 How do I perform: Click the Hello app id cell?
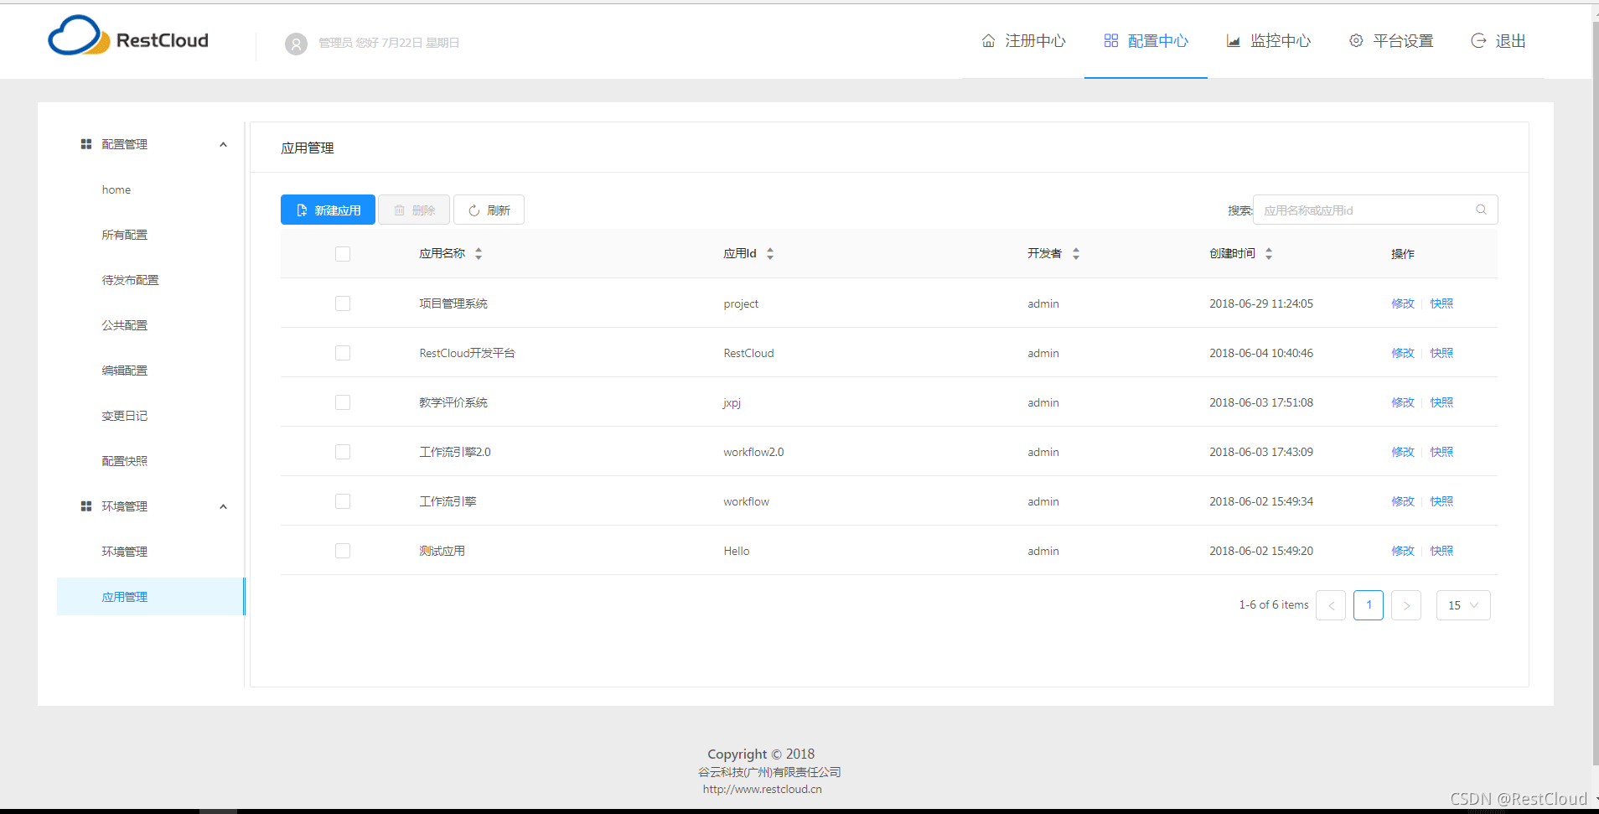(737, 551)
